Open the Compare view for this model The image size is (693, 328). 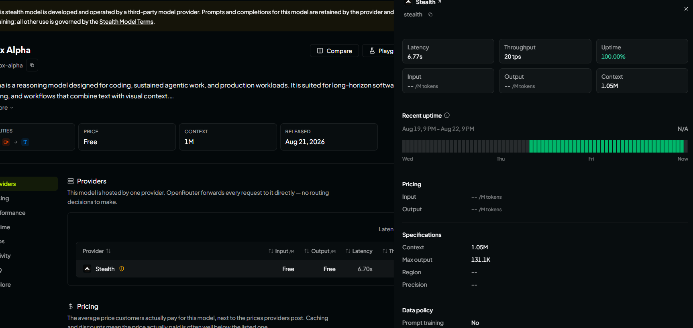pos(334,51)
